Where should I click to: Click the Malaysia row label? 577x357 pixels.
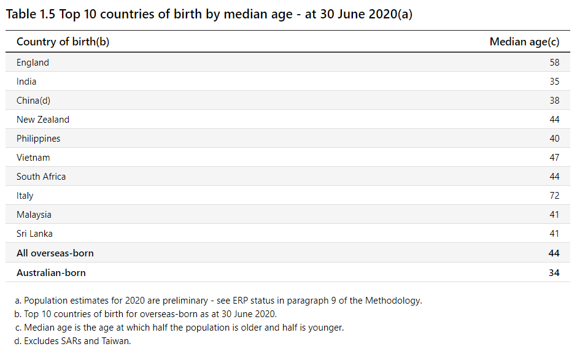[34, 215]
